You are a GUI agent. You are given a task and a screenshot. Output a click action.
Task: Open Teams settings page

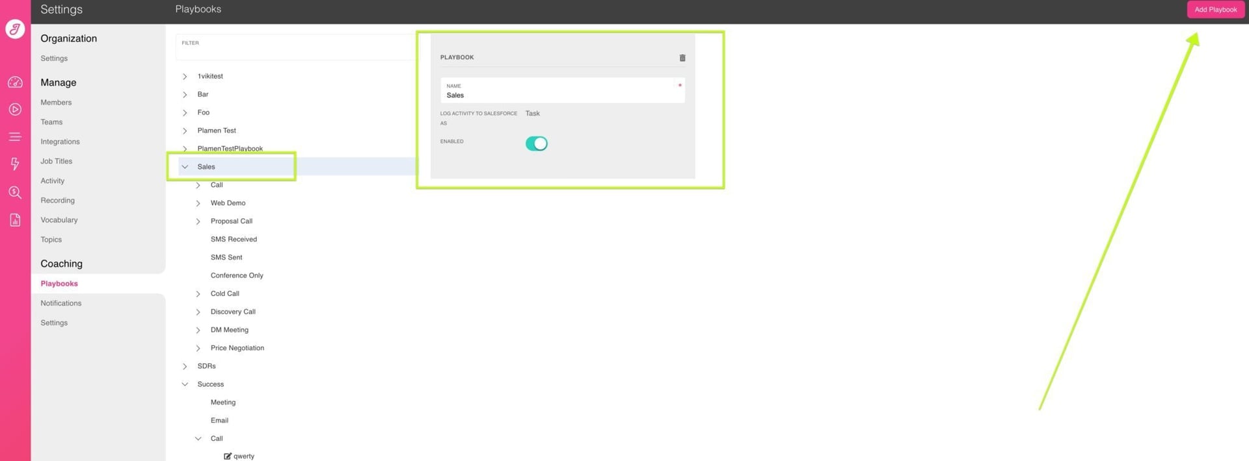51,122
